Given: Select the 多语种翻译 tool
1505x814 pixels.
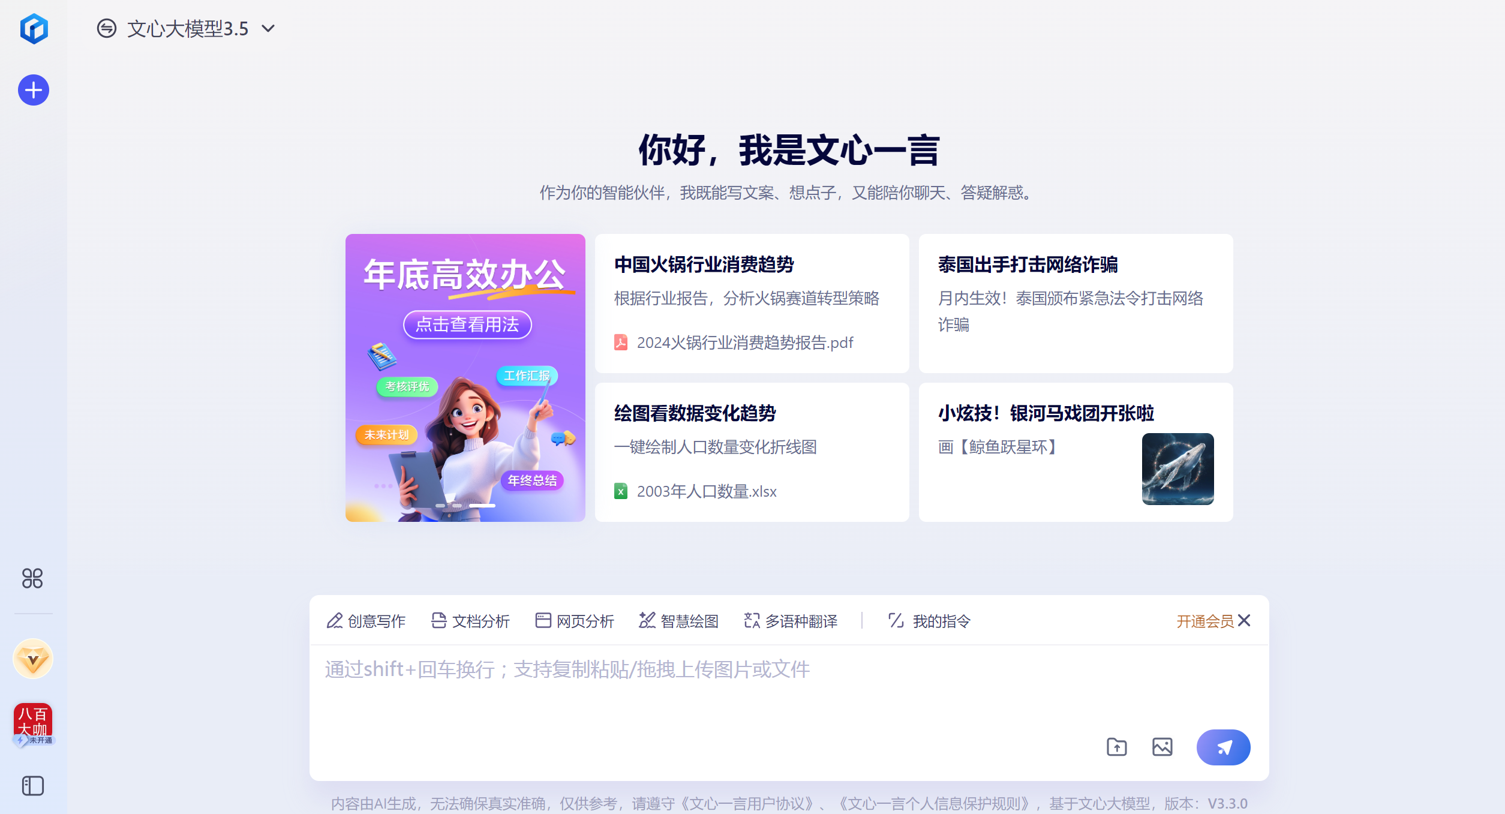Looking at the screenshot, I should 791,621.
